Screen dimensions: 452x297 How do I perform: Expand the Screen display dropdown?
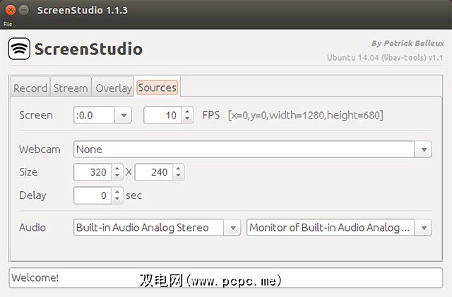click(x=124, y=115)
